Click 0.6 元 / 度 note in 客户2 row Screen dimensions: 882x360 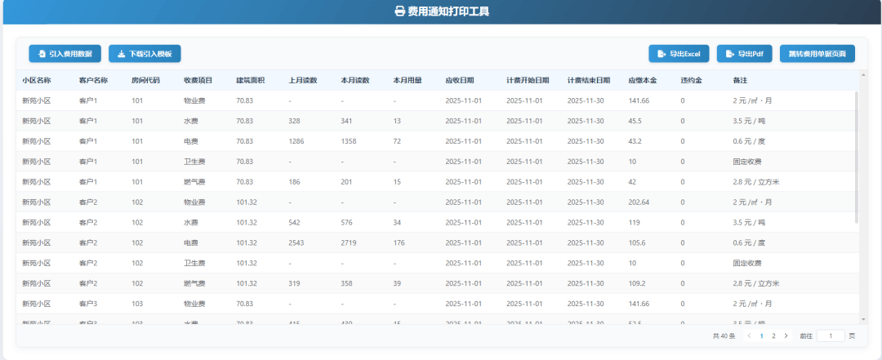pyautogui.click(x=749, y=242)
